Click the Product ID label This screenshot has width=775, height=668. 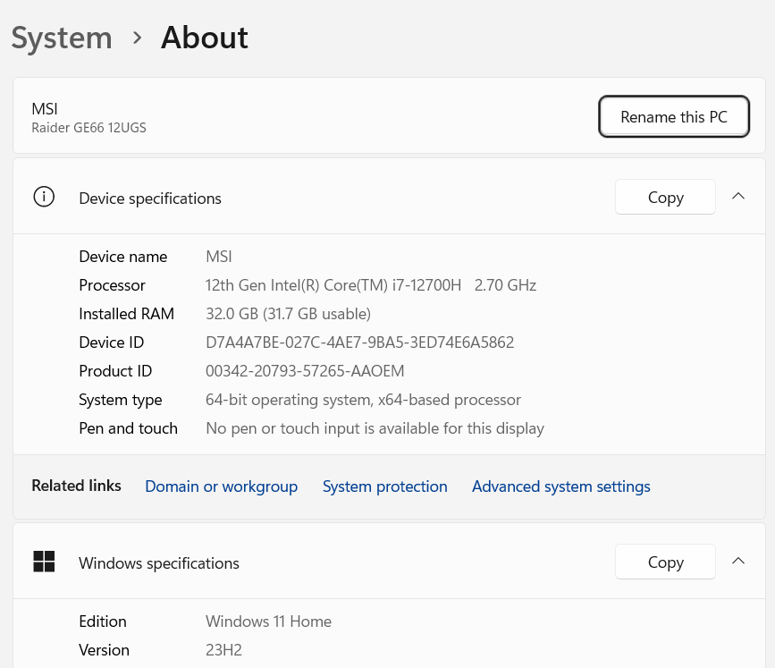[x=115, y=371]
